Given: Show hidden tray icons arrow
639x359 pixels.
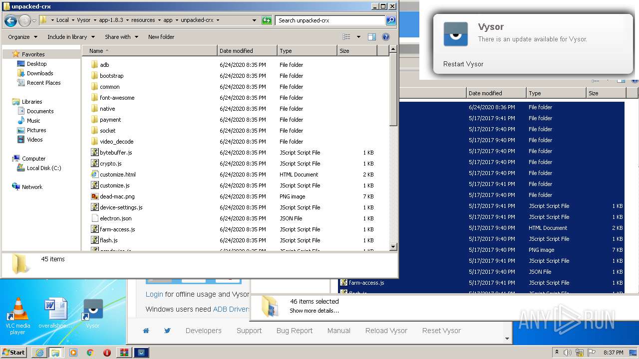Looking at the screenshot, I should pyautogui.click(x=557, y=353).
